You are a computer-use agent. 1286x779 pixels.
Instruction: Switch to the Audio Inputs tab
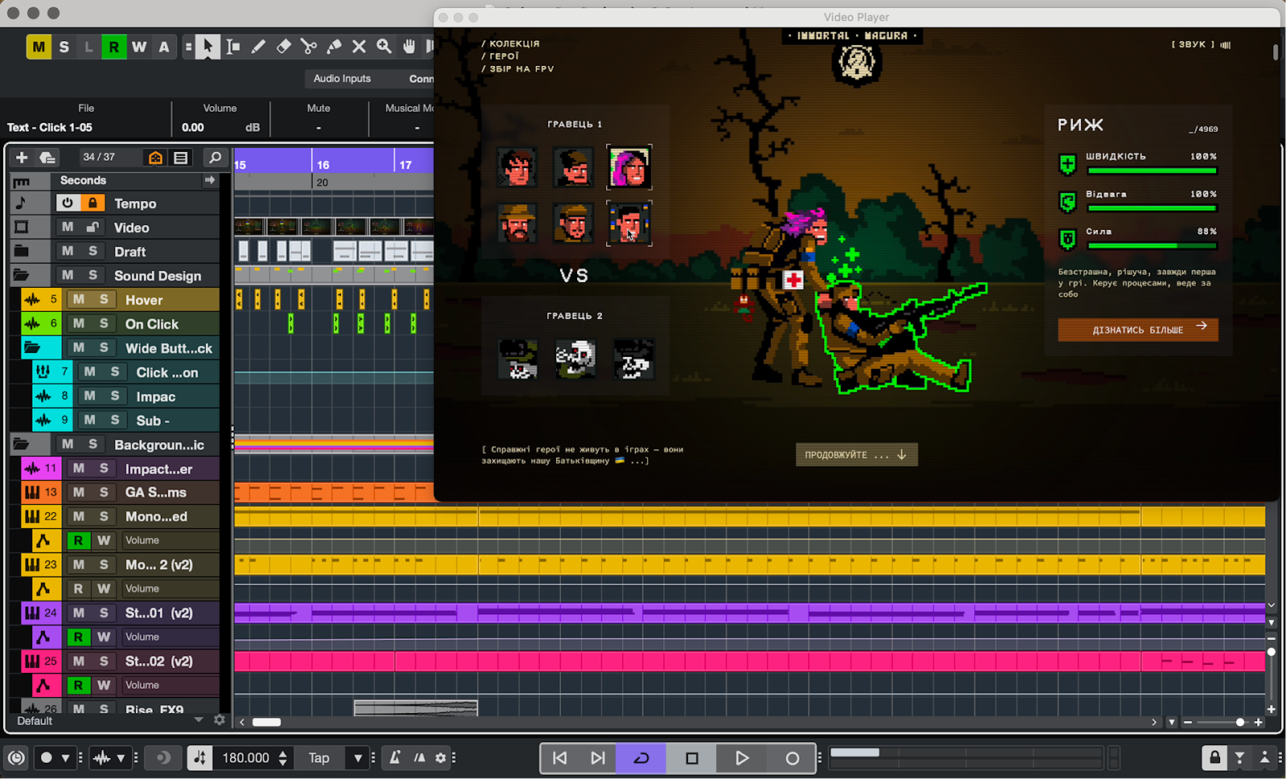342,79
